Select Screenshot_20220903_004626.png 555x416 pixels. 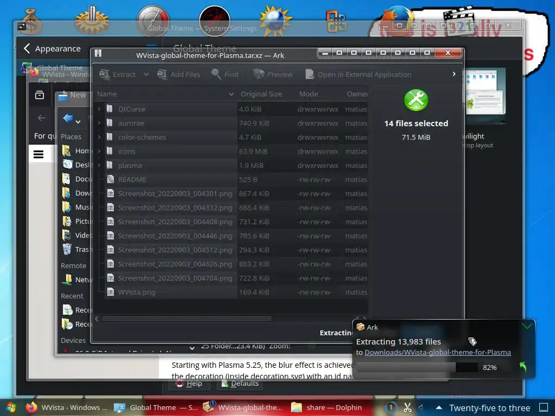(232, 264)
